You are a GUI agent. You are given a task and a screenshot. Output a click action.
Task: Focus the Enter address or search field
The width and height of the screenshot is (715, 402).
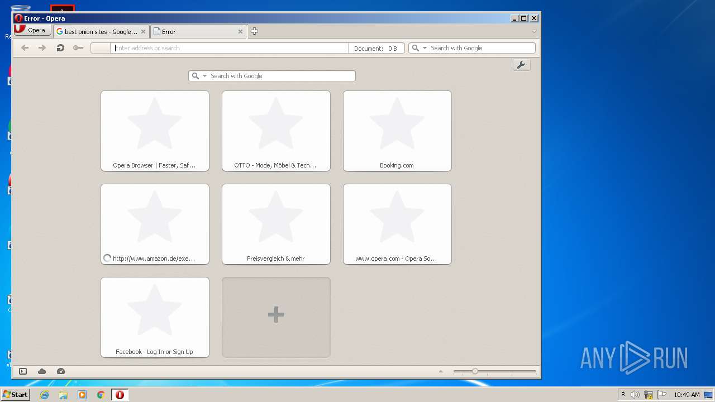[229, 48]
